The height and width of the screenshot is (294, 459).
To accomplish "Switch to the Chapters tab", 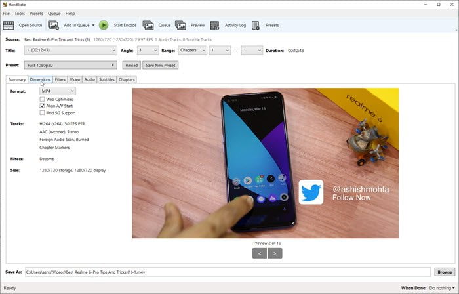I will [127, 79].
